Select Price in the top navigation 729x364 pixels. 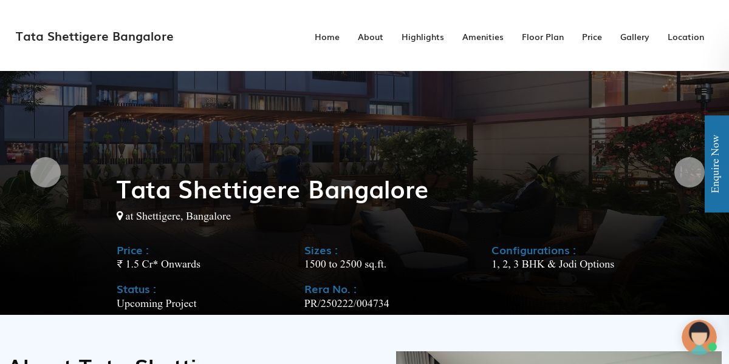coord(592,37)
